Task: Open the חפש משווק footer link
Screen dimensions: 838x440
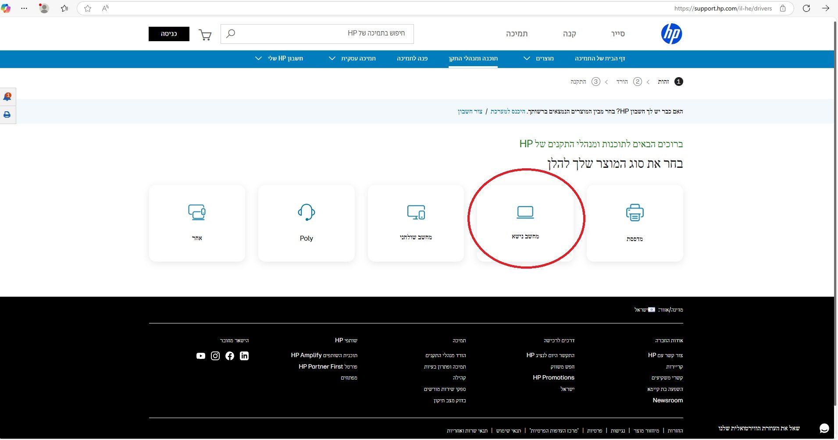Action: pyautogui.click(x=562, y=367)
